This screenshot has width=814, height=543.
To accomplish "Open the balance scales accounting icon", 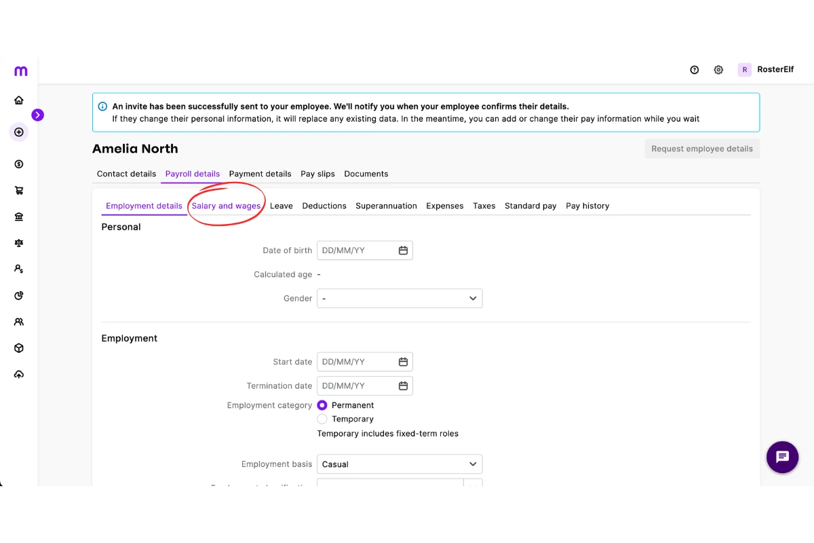I will pos(19,243).
